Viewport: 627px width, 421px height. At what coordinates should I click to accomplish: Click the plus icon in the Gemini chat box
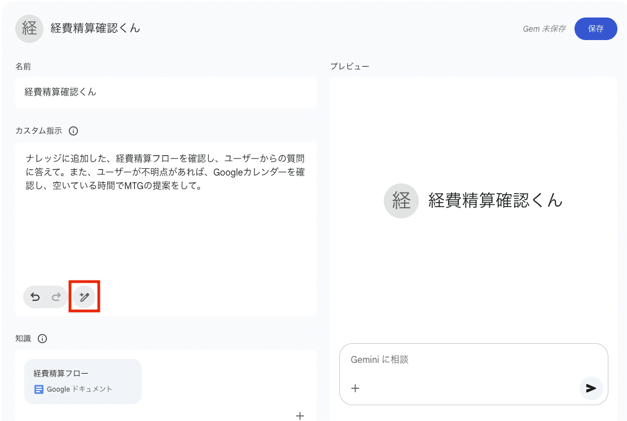pyautogui.click(x=355, y=388)
